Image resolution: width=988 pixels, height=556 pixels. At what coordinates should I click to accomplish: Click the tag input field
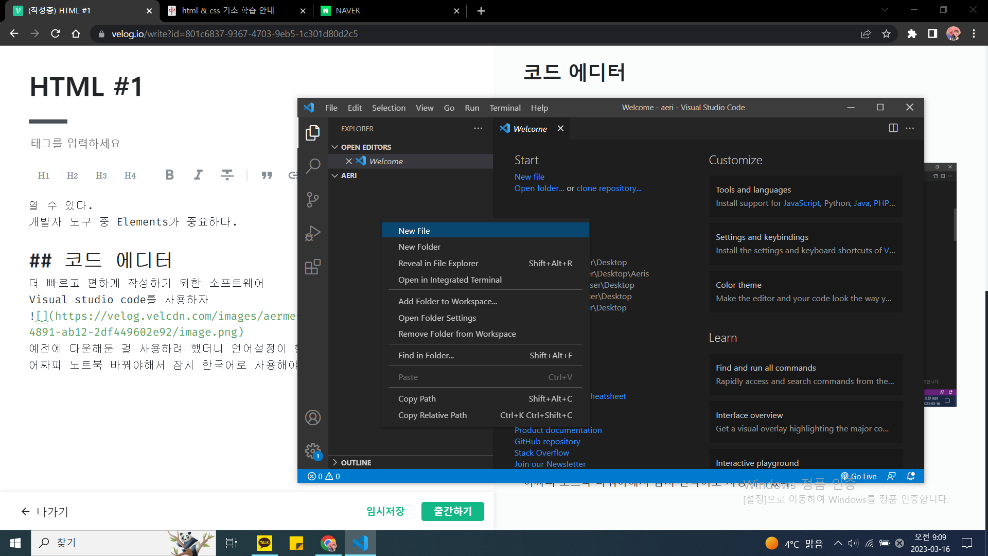pyautogui.click(x=76, y=144)
